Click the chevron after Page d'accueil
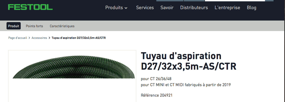 (29, 38)
